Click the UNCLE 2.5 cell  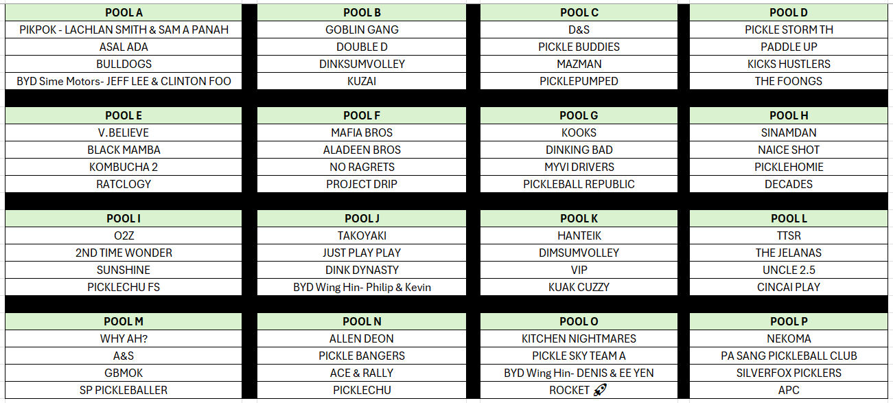tap(789, 270)
